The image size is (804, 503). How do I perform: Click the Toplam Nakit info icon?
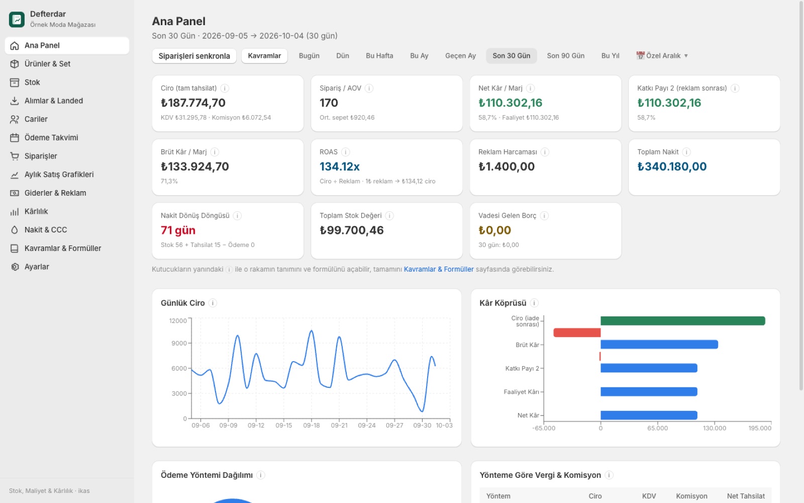point(687,152)
